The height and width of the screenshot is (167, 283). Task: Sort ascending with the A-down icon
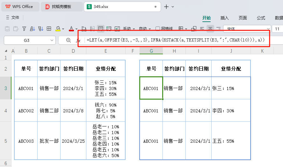(x=32, y=29)
